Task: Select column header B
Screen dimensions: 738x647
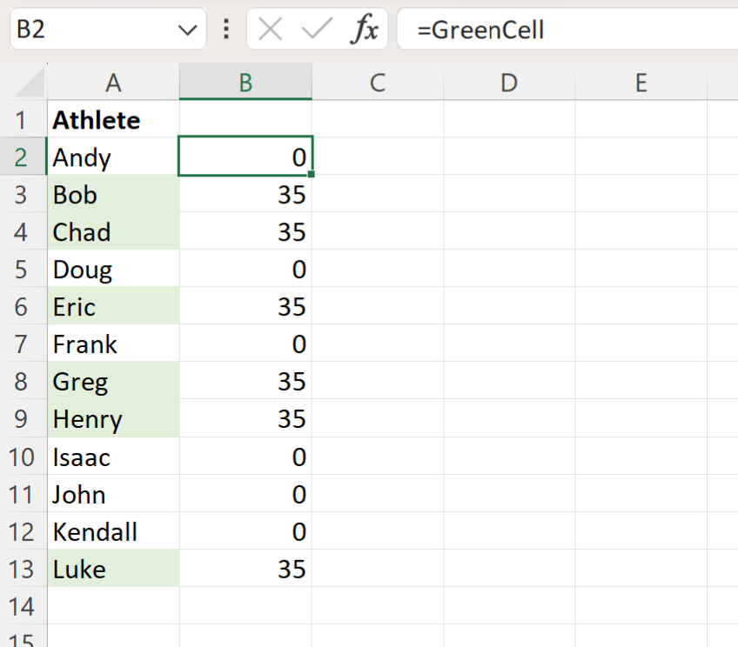Action: tap(245, 83)
